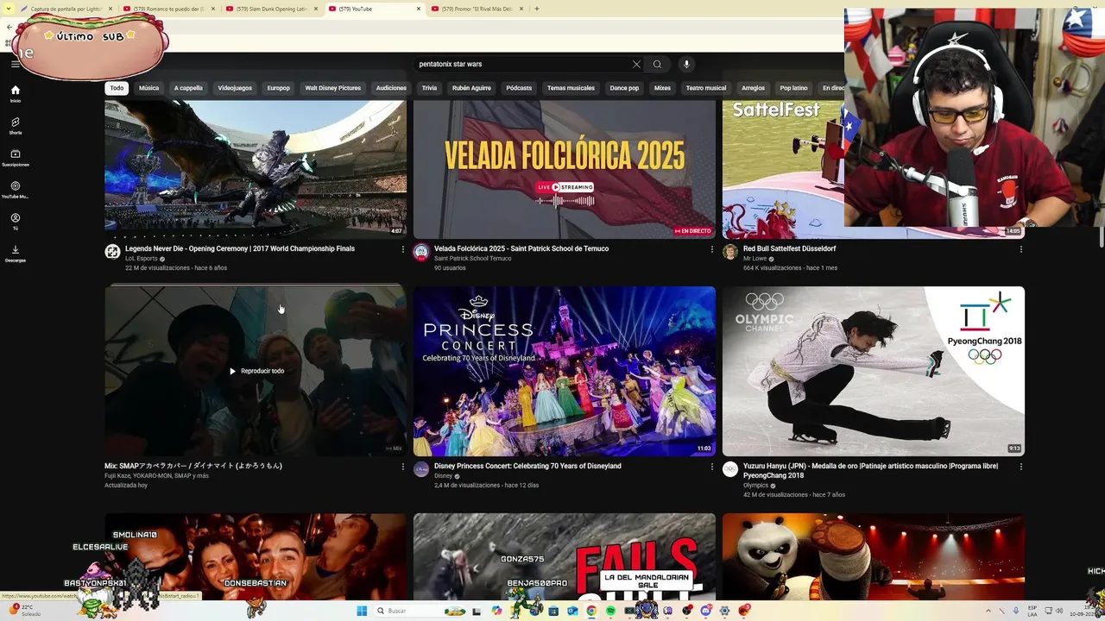Screen dimensions: 1105x621
Task: Open the Tú sidebar icon
Action: [x=15, y=221]
